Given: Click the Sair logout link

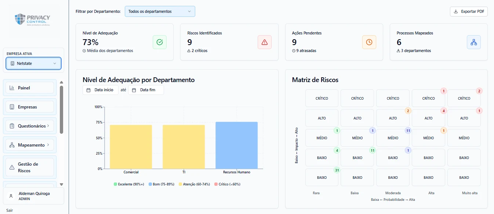Looking at the screenshot, I should pyautogui.click(x=10, y=210).
